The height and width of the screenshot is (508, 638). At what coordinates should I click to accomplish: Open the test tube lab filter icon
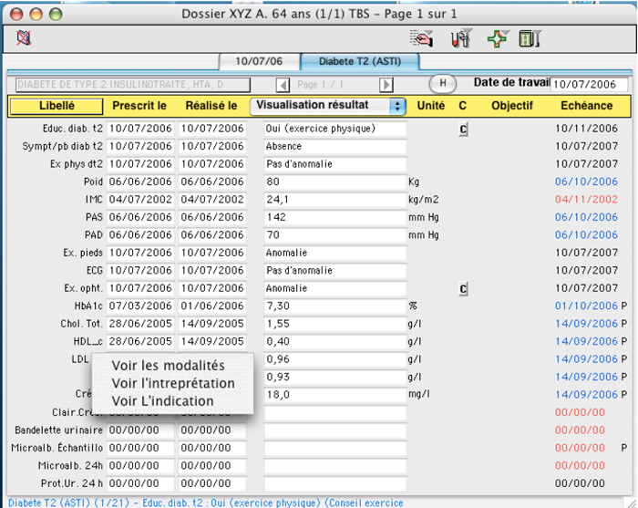coord(461,38)
